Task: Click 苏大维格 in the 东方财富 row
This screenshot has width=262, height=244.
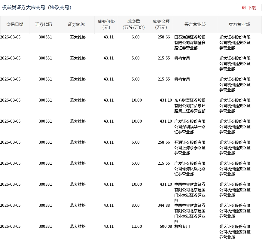Action: (78, 100)
